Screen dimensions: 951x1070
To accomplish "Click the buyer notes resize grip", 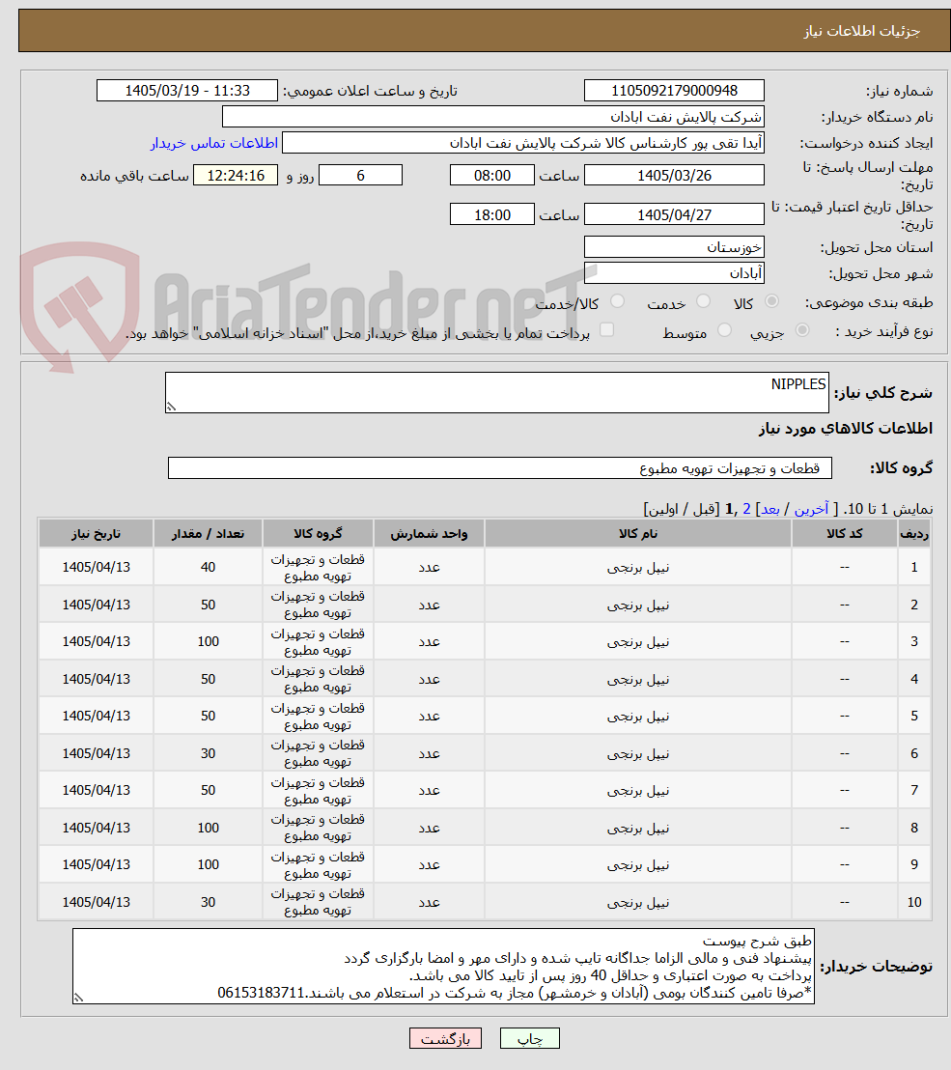I will 78,998.
